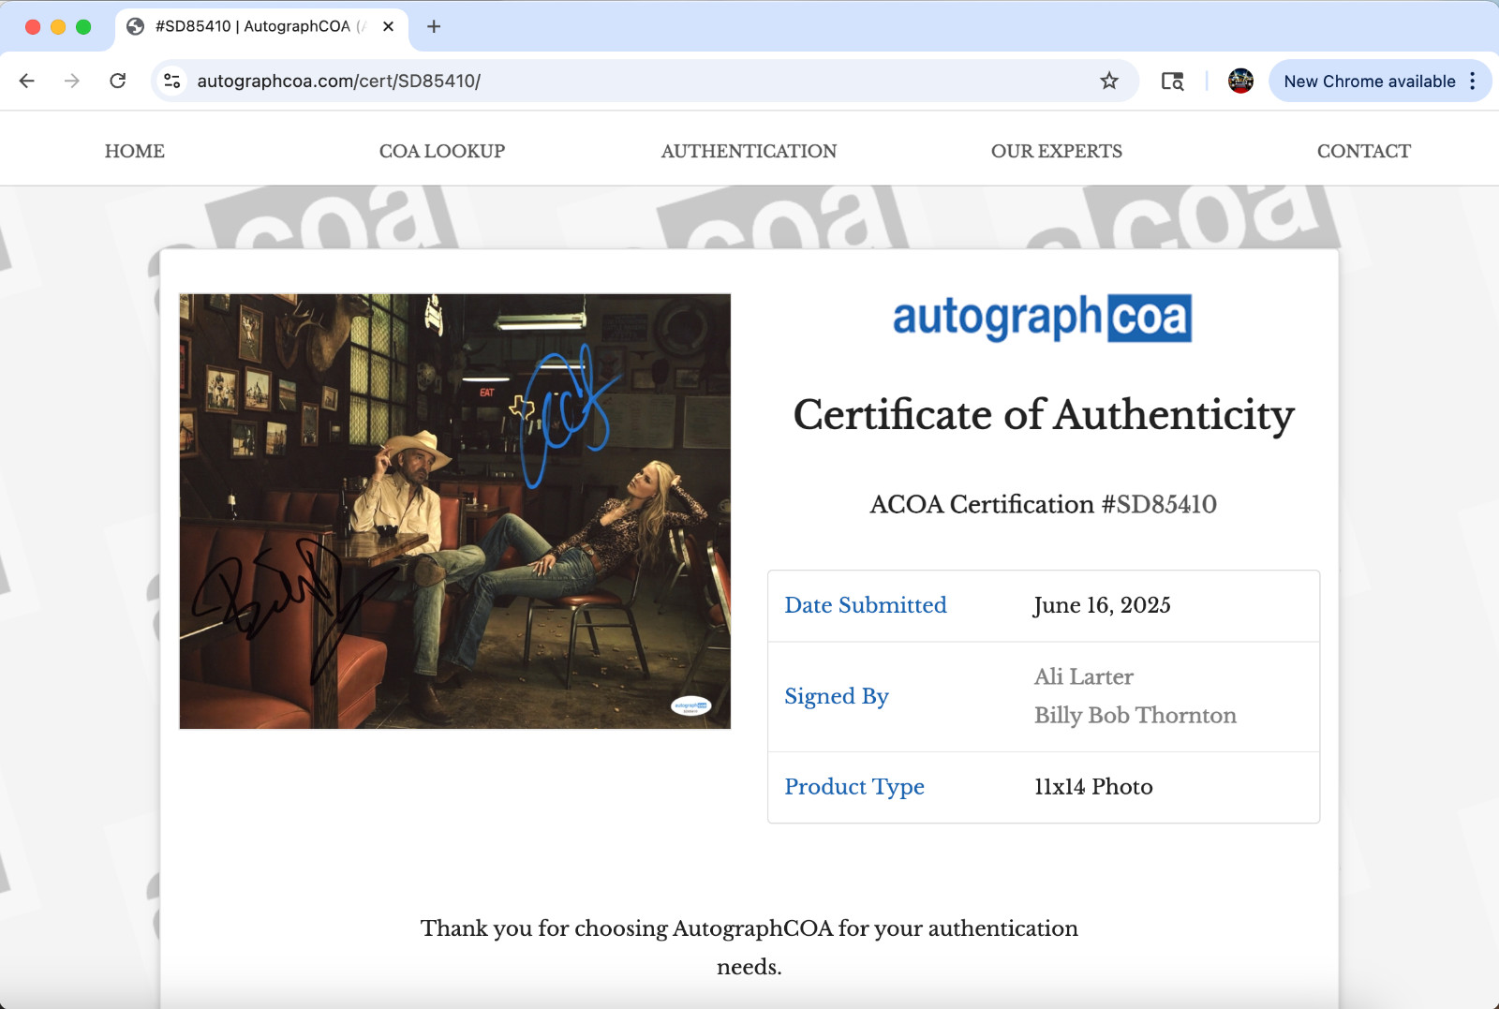Click the June 16, 2025 date value
Viewport: 1499px width, 1009px height.
click(1102, 605)
